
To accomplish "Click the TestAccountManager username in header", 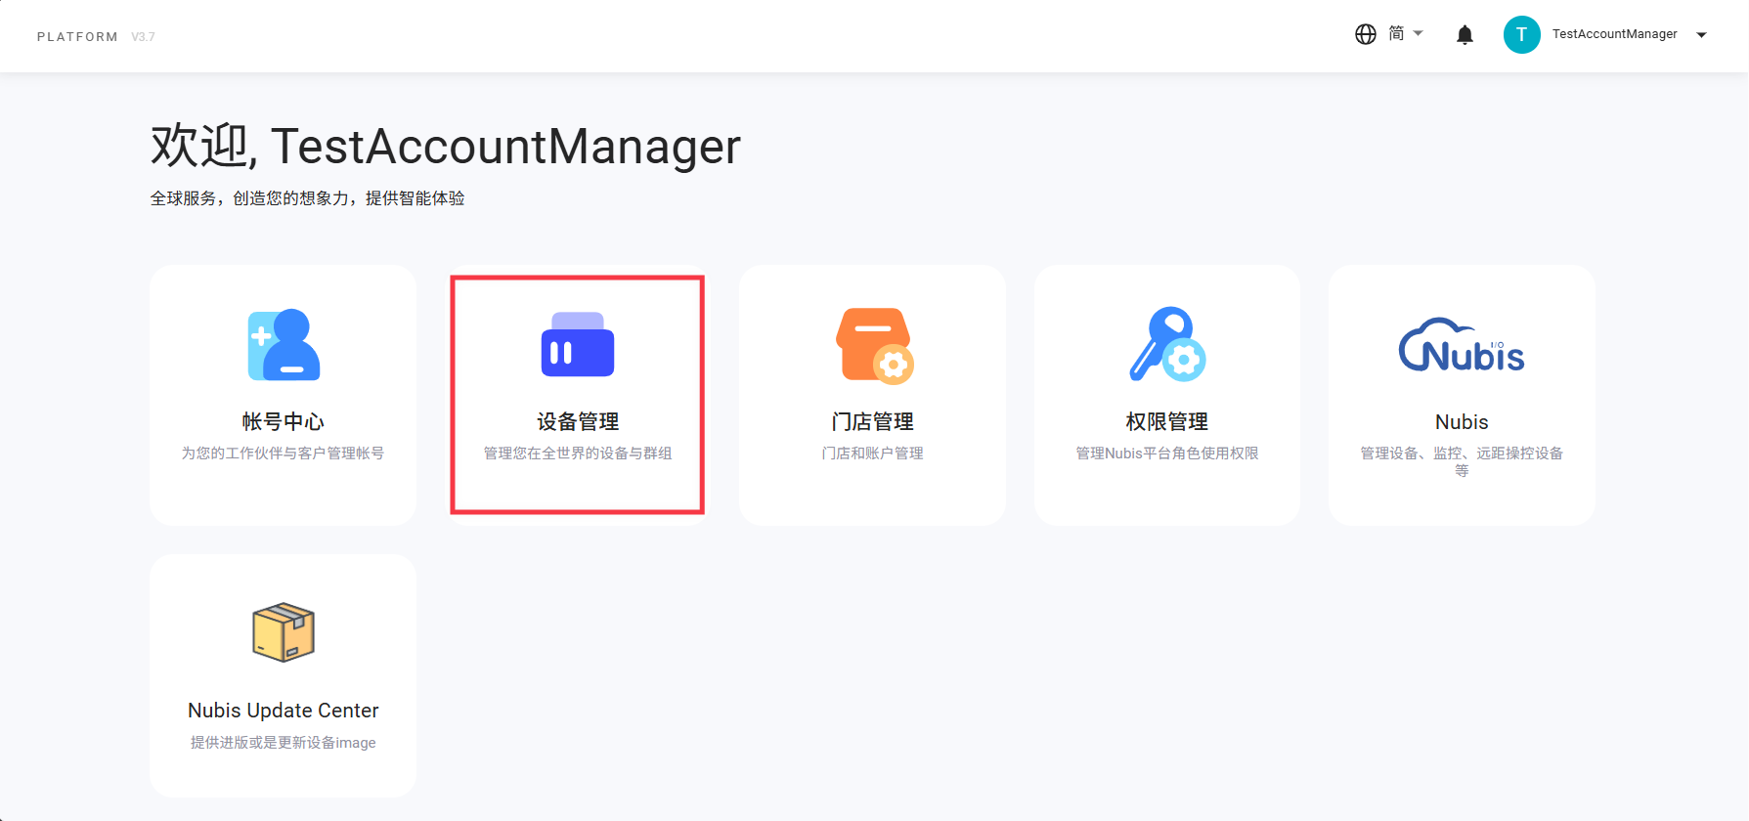I will 1615,34.
